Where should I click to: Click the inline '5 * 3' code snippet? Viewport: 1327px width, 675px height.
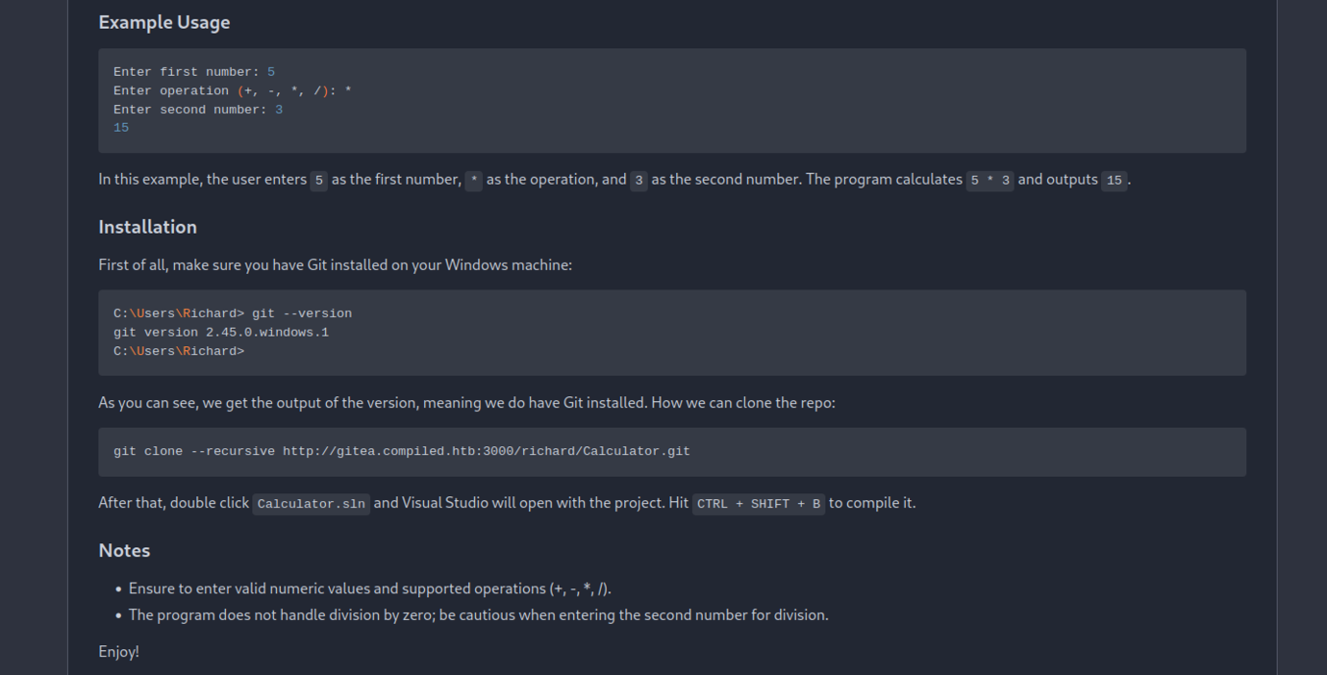point(989,180)
